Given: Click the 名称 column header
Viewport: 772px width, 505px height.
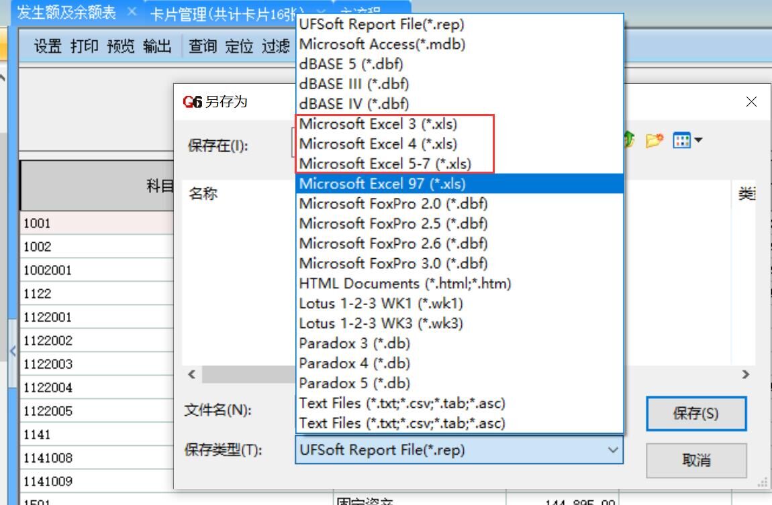Looking at the screenshot, I should coord(203,194).
